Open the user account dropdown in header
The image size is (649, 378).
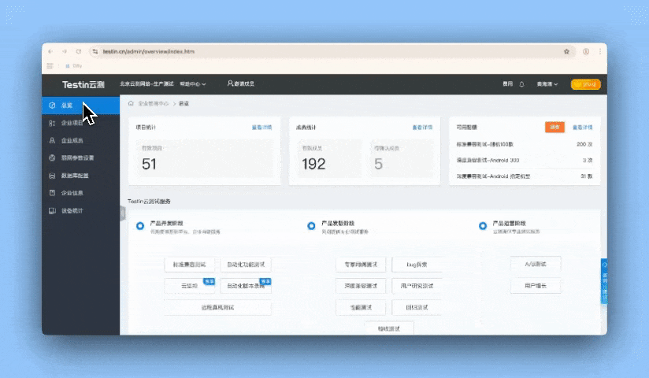pos(547,83)
